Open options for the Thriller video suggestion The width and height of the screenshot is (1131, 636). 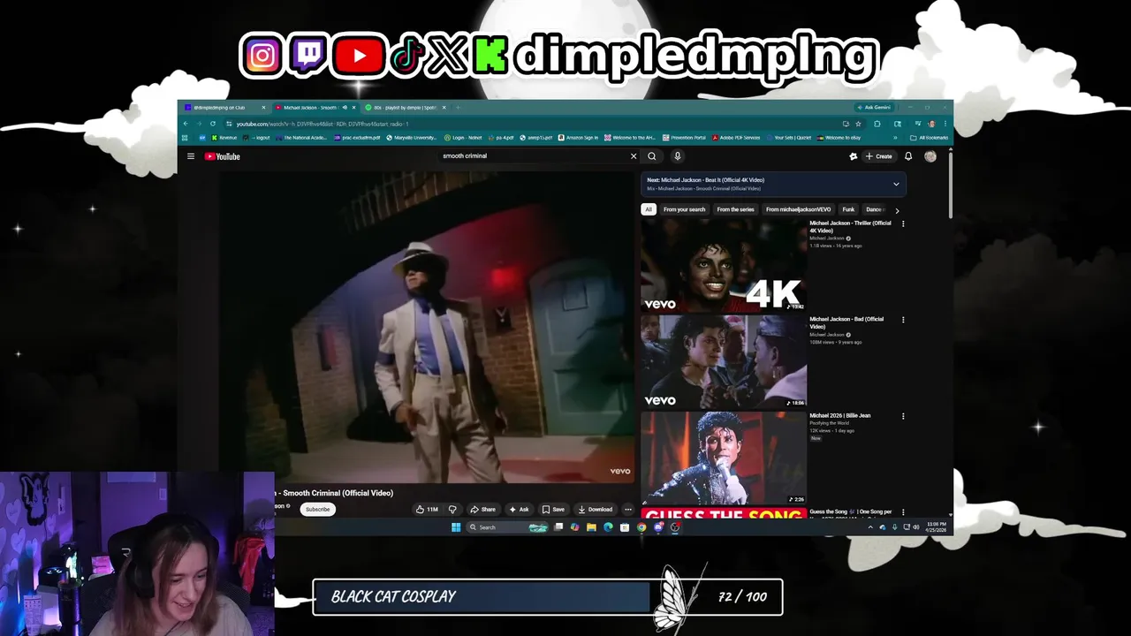903,223
